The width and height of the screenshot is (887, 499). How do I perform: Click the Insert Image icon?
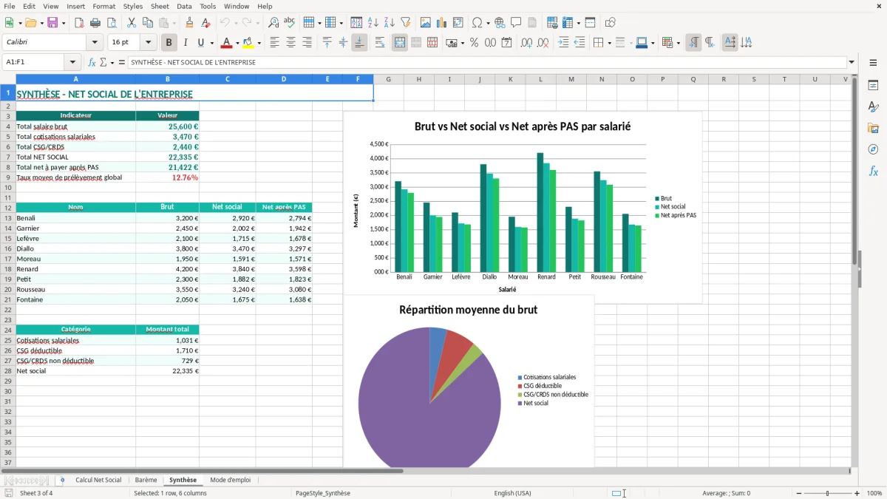[x=426, y=23]
